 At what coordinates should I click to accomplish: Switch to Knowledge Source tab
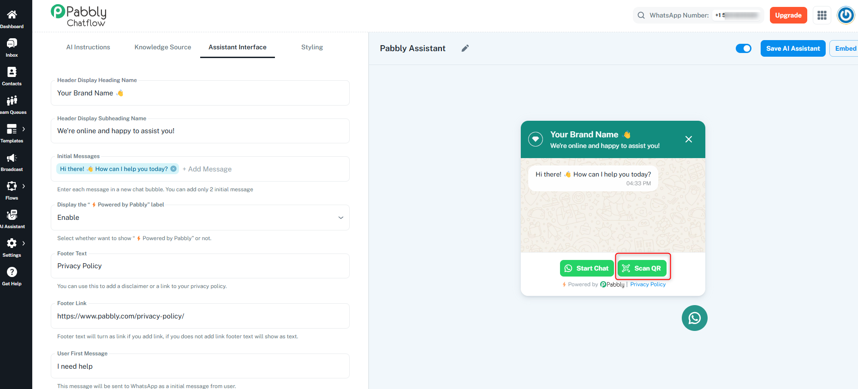tap(163, 47)
